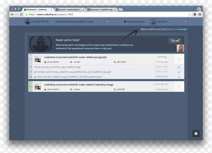Open the codeship-tutorials/codefish-node project dropdown
Image resolution: width=212 pixels, height=153 pixels.
[107, 22]
